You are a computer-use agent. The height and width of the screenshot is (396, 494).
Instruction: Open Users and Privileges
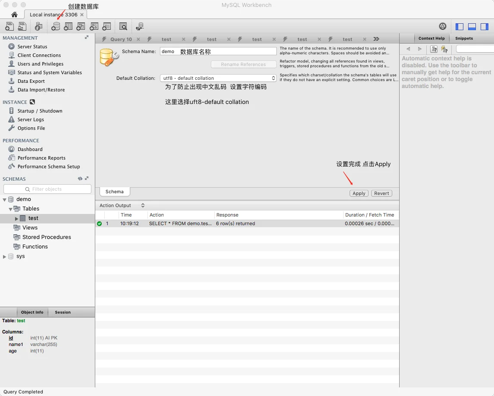(41, 64)
